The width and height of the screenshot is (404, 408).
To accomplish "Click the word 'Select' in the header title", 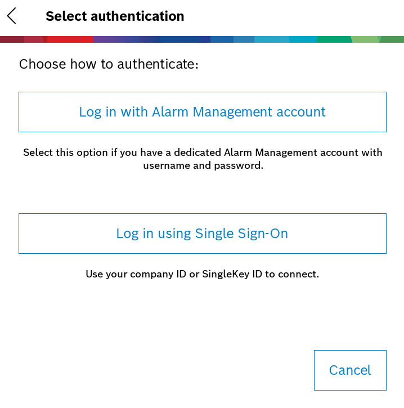I will pyautogui.click(x=66, y=16).
